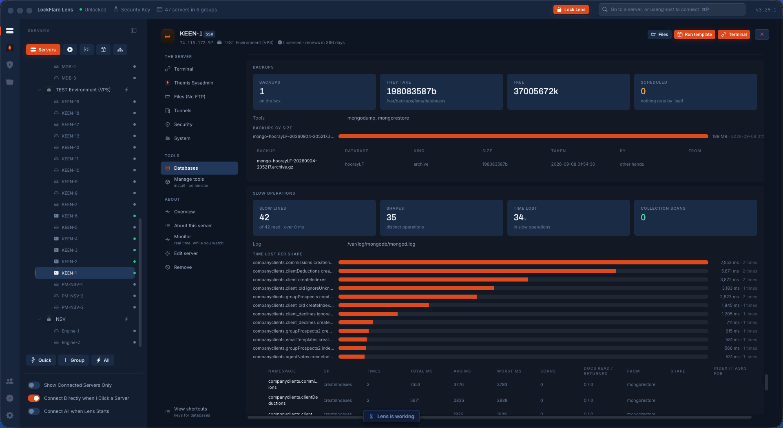Screen dimensions: 783x428
Task: Open the Tunnels menu item
Action: tap(199, 111)
